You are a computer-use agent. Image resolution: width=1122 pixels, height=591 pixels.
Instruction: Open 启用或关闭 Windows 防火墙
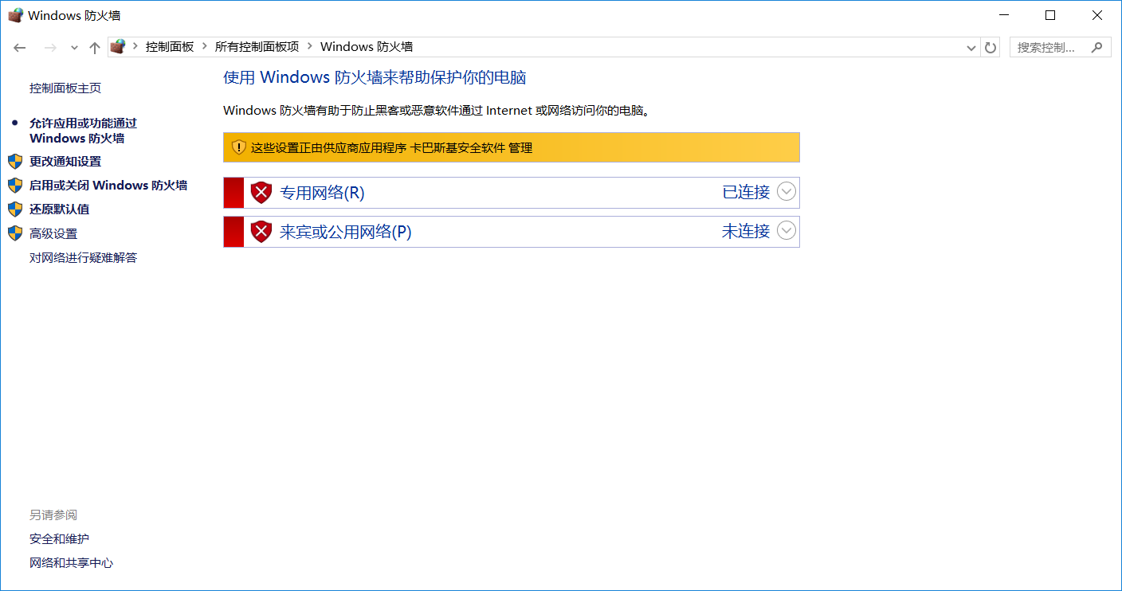click(x=108, y=186)
